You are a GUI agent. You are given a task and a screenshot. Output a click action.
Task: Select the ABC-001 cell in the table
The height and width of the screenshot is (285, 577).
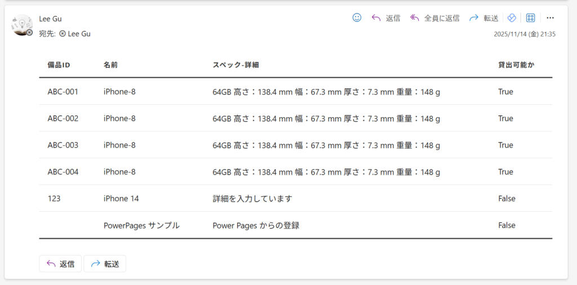[63, 92]
